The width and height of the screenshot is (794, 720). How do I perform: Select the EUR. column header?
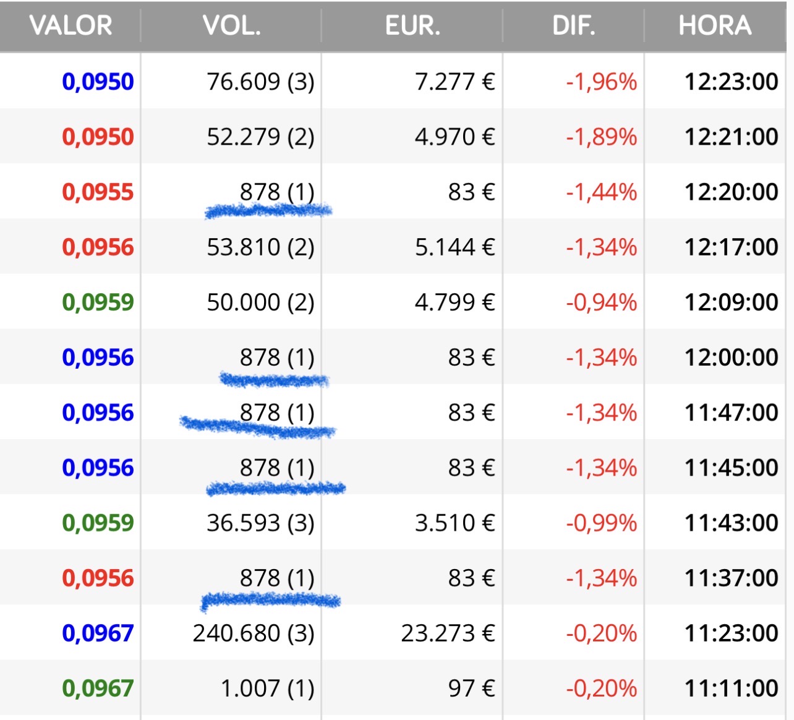412,26
